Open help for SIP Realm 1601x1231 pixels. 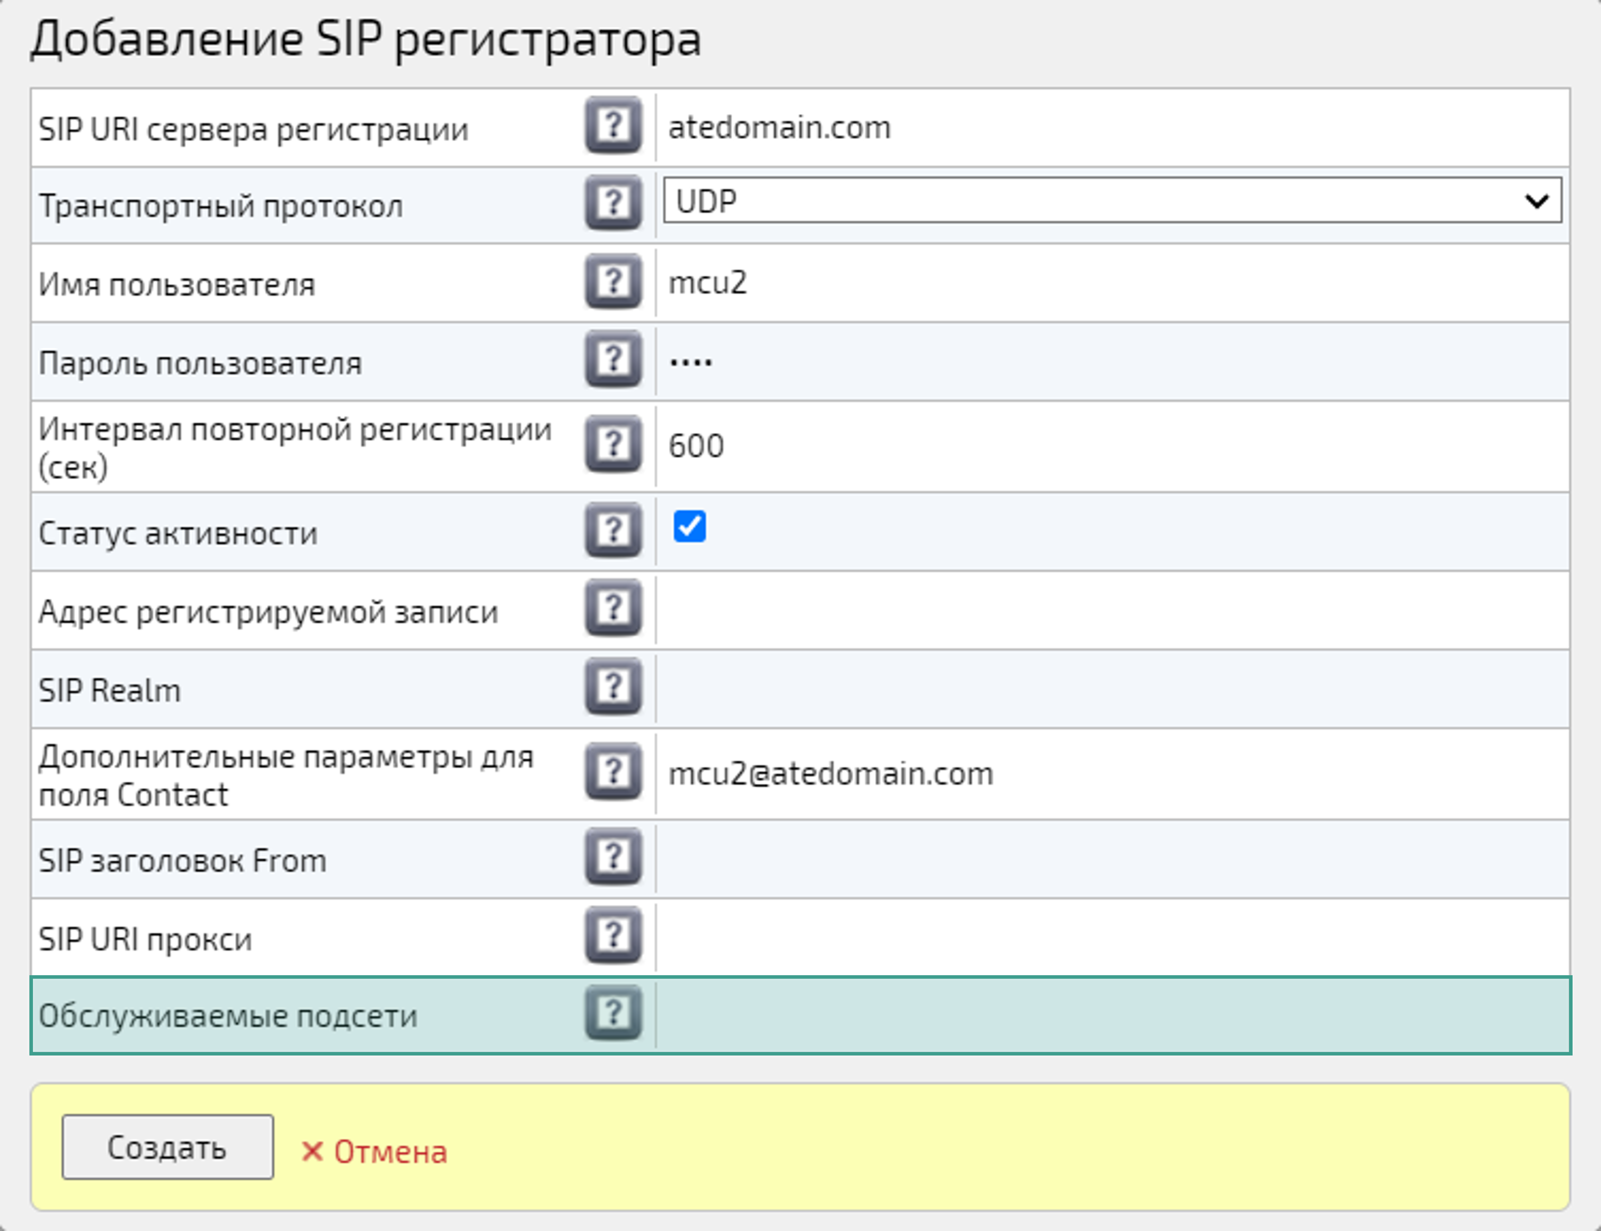coord(613,688)
